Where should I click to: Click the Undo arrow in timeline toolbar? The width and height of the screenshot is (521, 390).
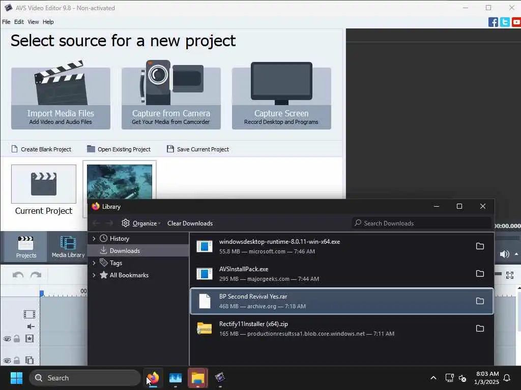click(x=18, y=275)
